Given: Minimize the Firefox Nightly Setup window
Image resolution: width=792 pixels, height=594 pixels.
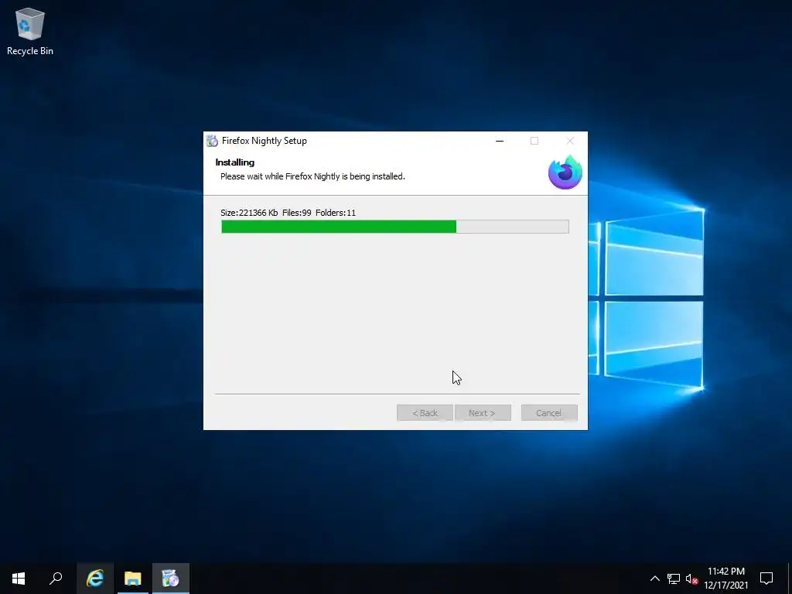Looking at the screenshot, I should point(500,141).
